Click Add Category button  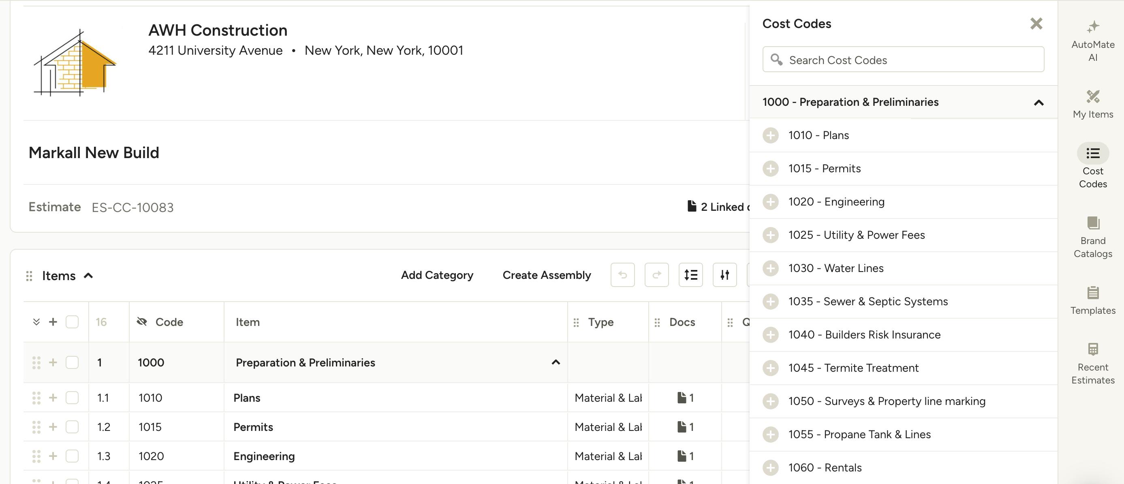pos(437,275)
